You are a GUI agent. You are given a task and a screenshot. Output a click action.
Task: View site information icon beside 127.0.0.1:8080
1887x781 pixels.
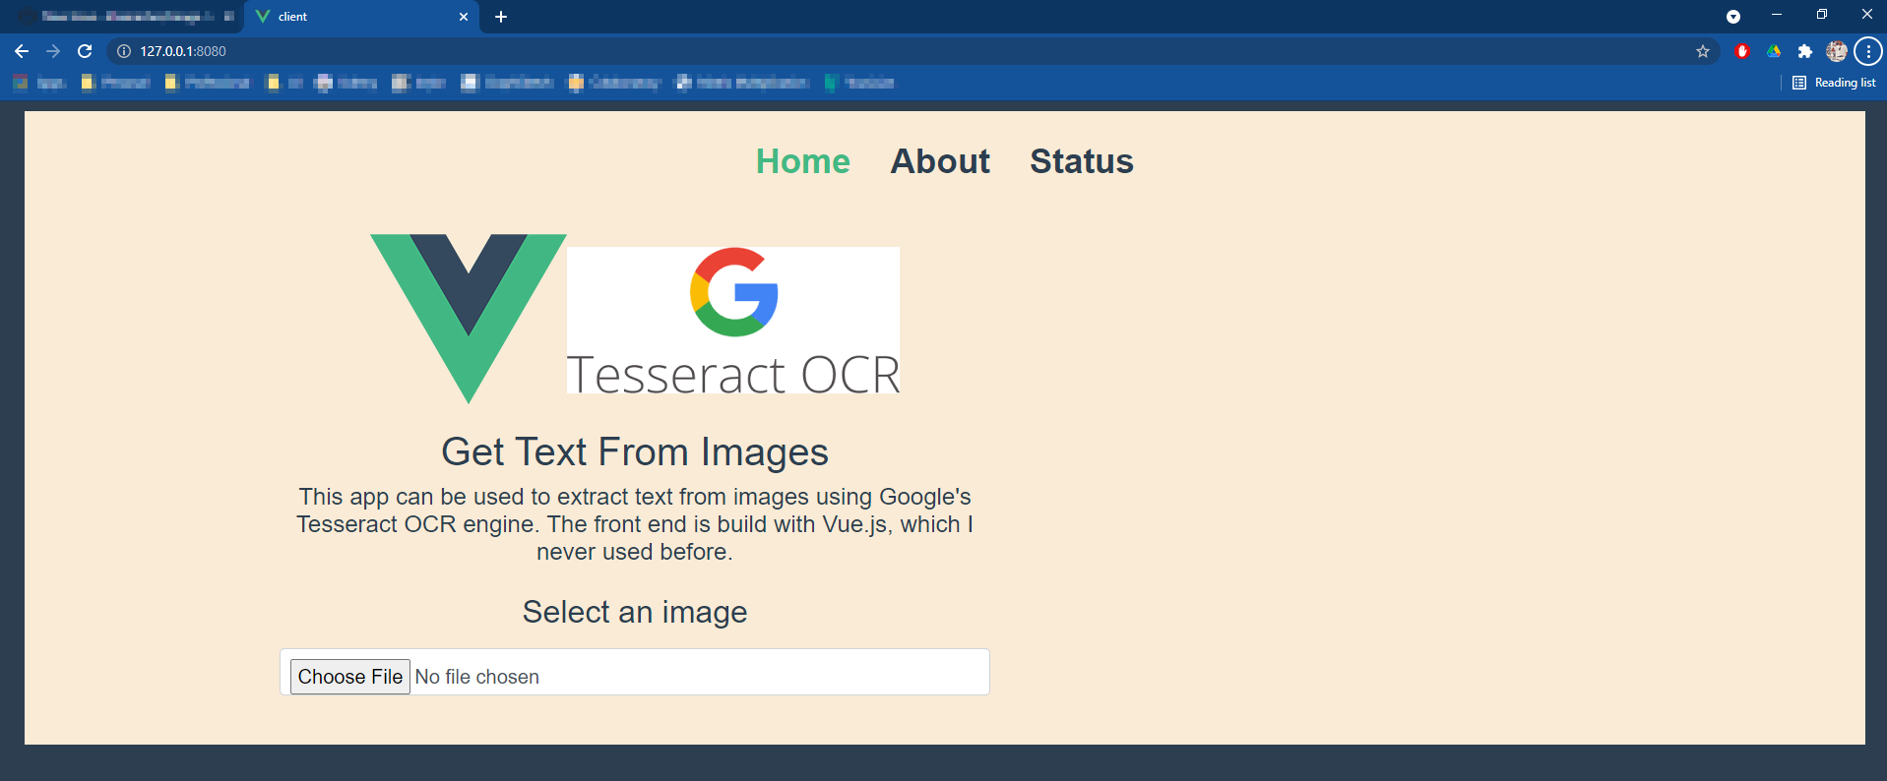coord(124,51)
